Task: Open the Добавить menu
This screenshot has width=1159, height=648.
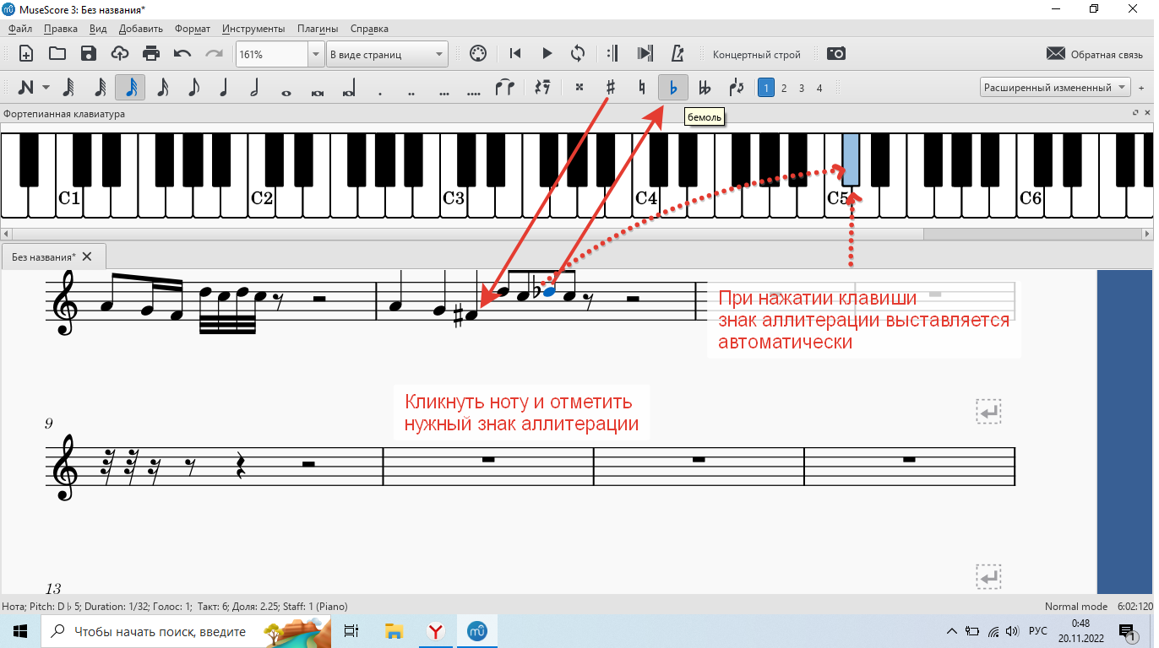Action: coord(141,29)
